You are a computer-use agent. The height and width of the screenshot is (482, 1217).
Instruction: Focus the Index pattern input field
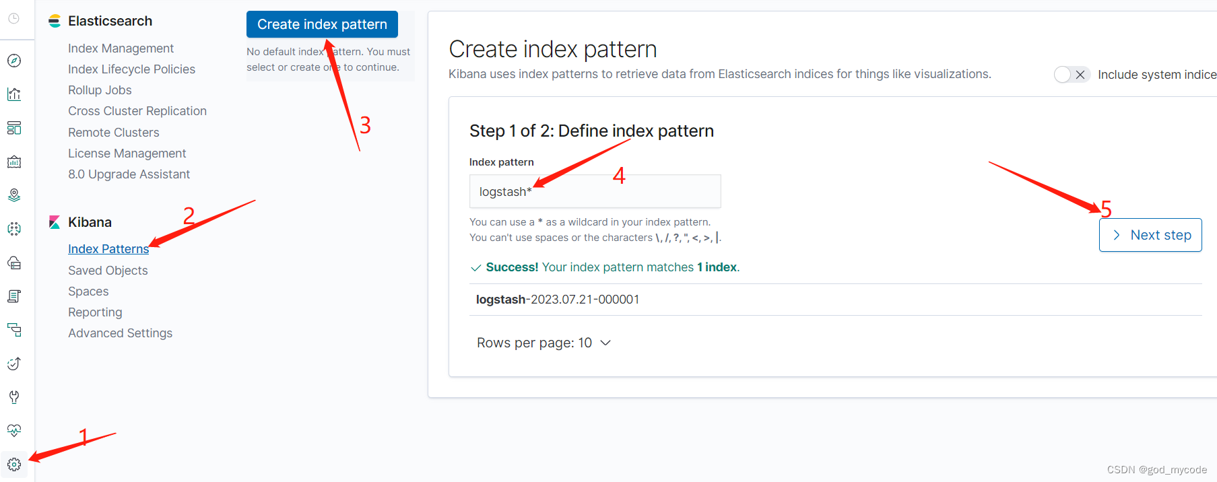pyautogui.click(x=595, y=192)
